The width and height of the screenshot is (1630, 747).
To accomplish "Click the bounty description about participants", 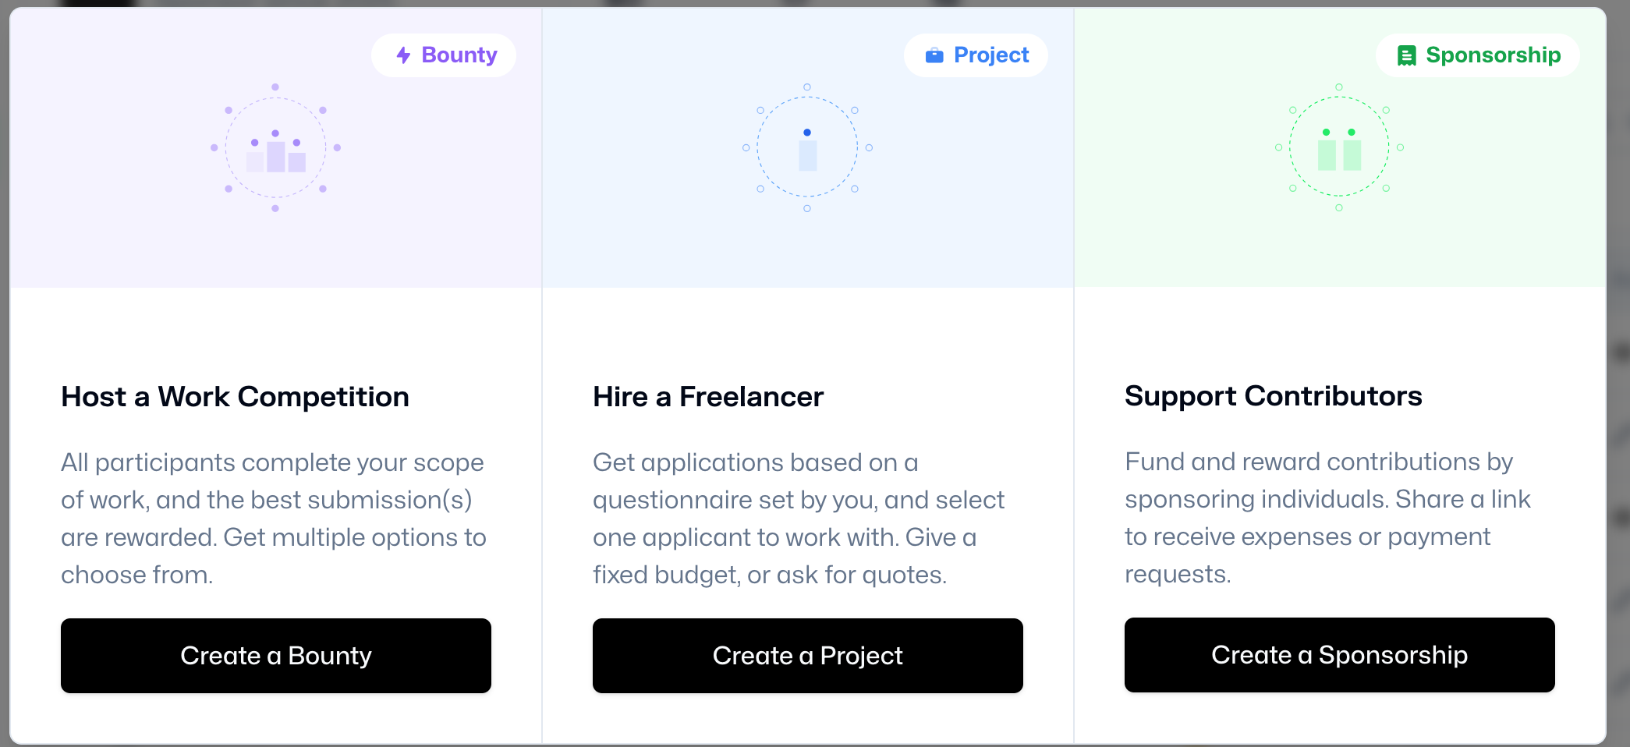I will pos(274,519).
